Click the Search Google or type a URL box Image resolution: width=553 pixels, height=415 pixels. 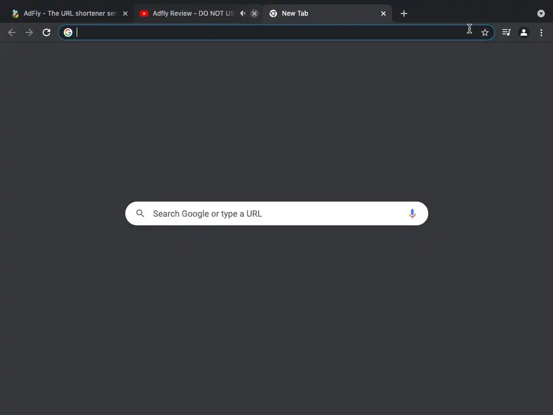[276, 213]
